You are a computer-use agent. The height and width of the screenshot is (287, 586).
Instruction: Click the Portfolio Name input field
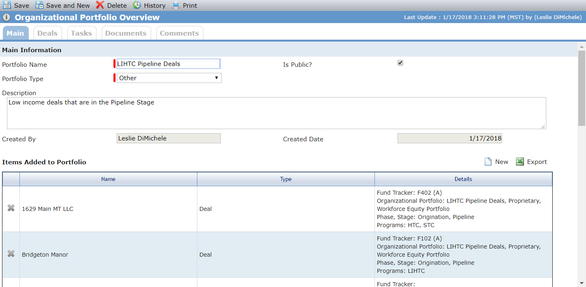(x=168, y=64)
